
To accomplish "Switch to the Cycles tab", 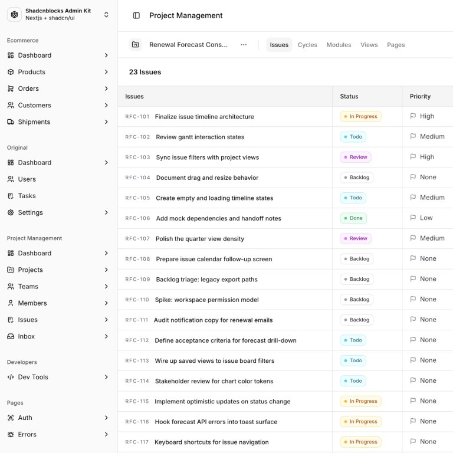I will click(307, 45).
